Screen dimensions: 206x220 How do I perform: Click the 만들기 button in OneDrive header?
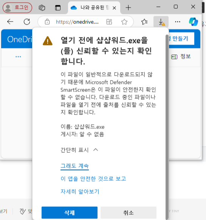click(181, 39)
